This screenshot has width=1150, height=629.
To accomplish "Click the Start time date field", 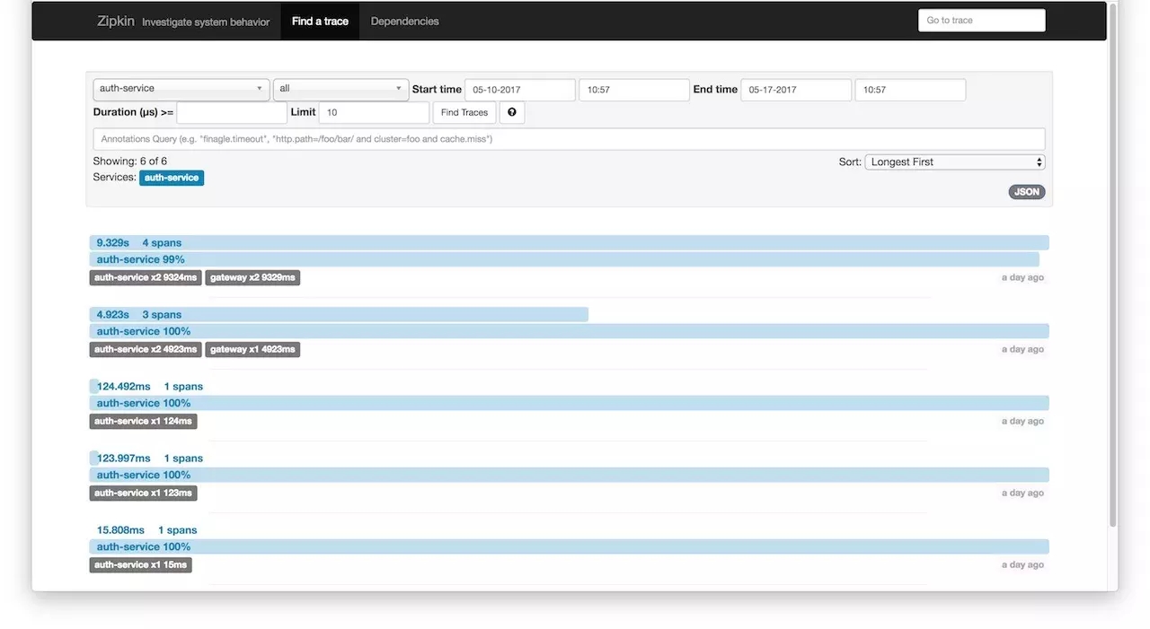I will point(520,90).
